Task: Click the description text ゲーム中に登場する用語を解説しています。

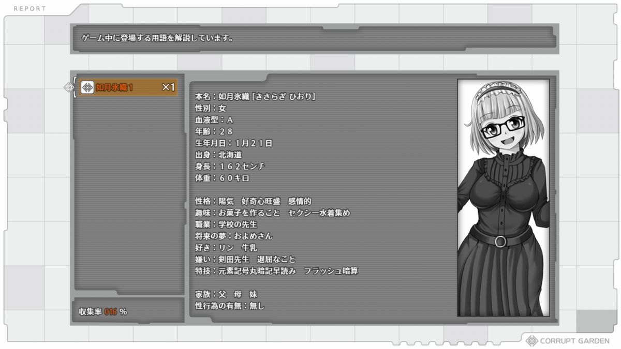Action: click(x=157, y=38)
